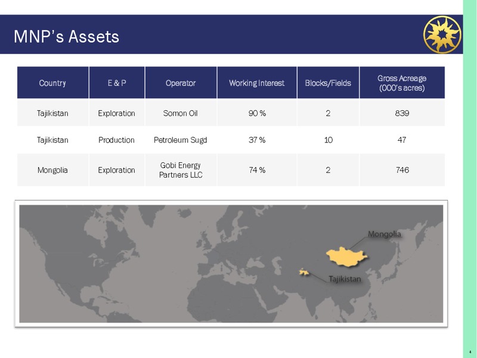Select the "2" blocks cell in Gobi Energy row
The height and width of the screenshot is (358, 477).
click(x=328, y=170)
